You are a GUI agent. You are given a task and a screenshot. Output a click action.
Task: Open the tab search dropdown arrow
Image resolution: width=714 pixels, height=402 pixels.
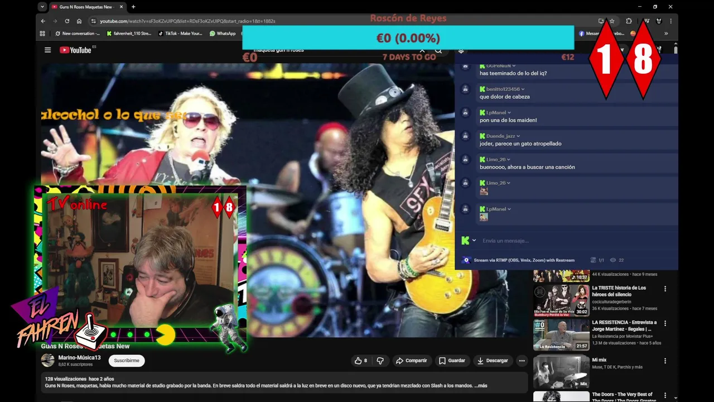click(42, 7)
